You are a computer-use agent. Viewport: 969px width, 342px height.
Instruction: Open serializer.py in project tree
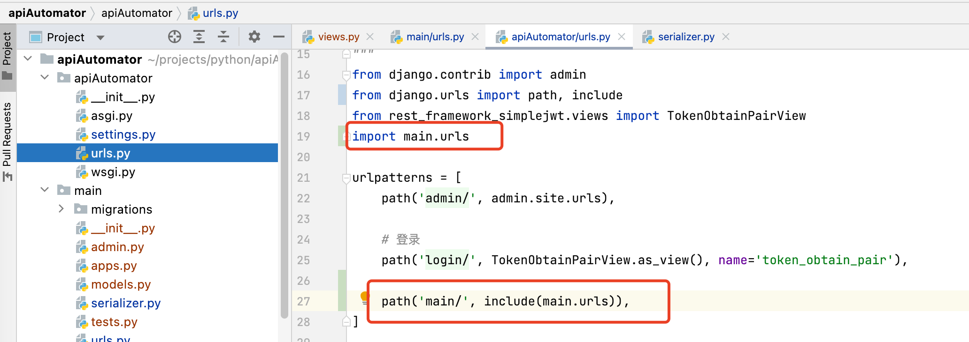(x=126, y=303)
